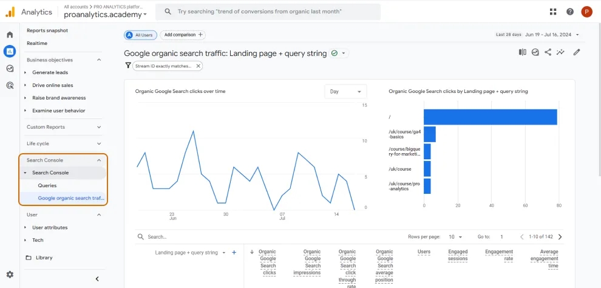The width and height of the screenshot is (601, 288).
Task: Click the top Analytics search field
Action: pos(268,12)
